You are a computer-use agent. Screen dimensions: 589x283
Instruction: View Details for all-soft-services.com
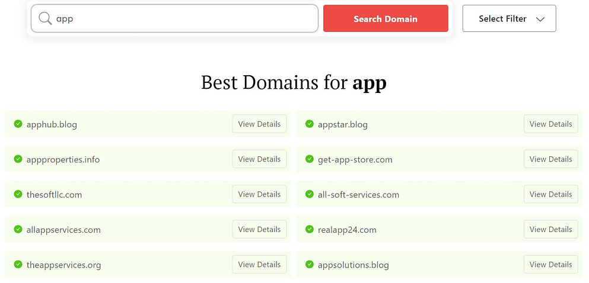click(x=550, y=194)
